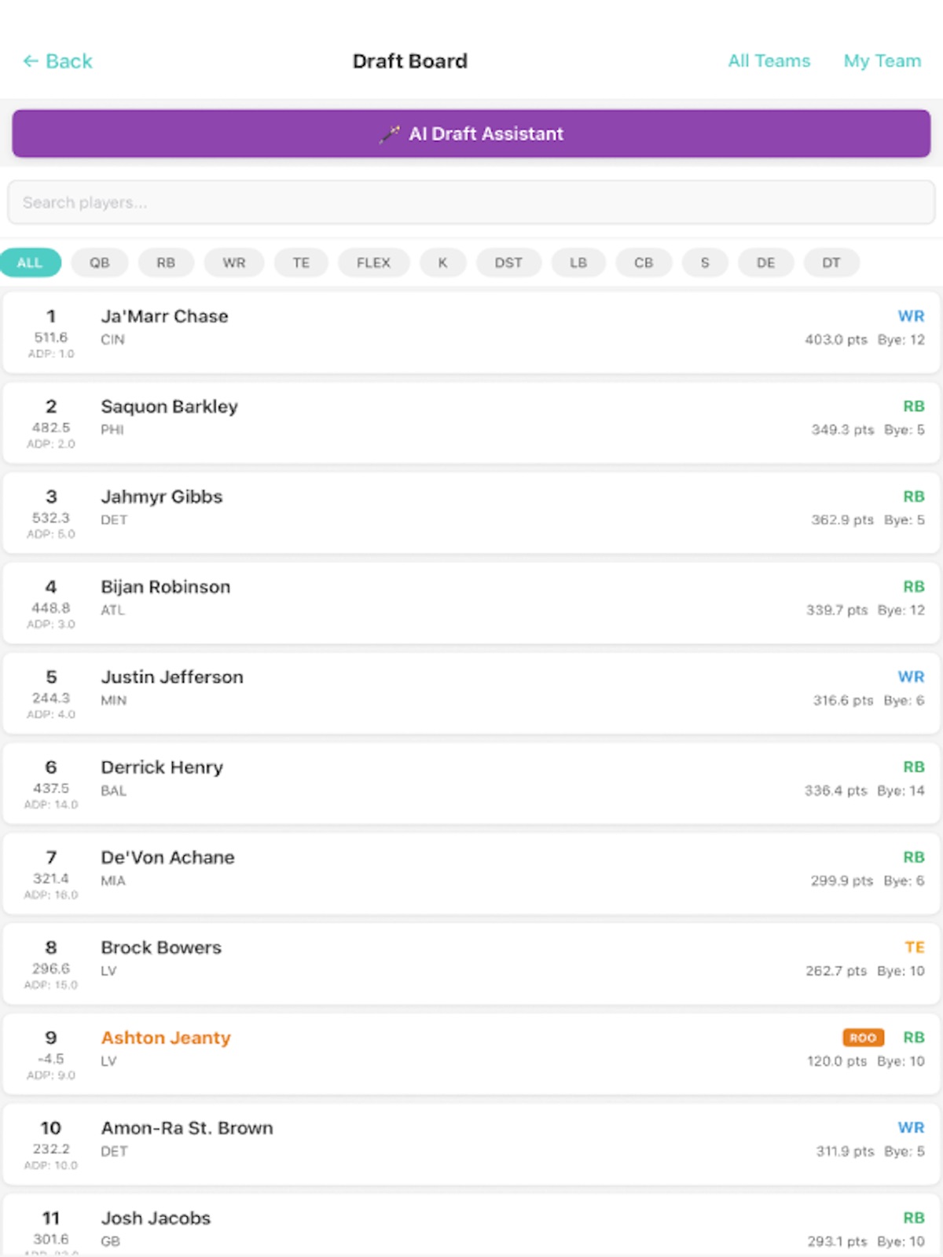Screen dimensions: 943x1257
Task: Filter players by DE
Action: (765, 262)
